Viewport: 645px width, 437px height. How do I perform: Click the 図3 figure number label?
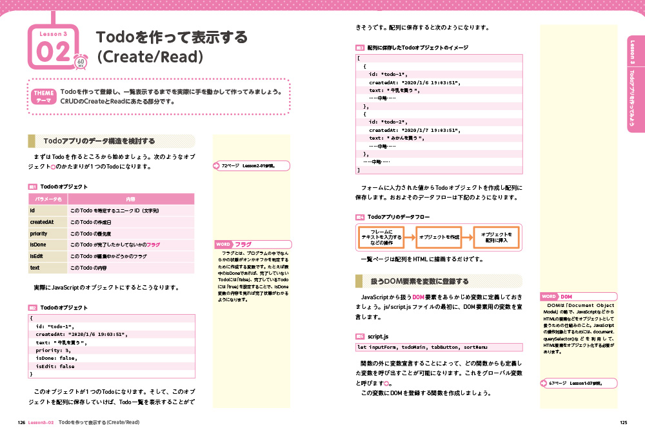tap(360, 48)
